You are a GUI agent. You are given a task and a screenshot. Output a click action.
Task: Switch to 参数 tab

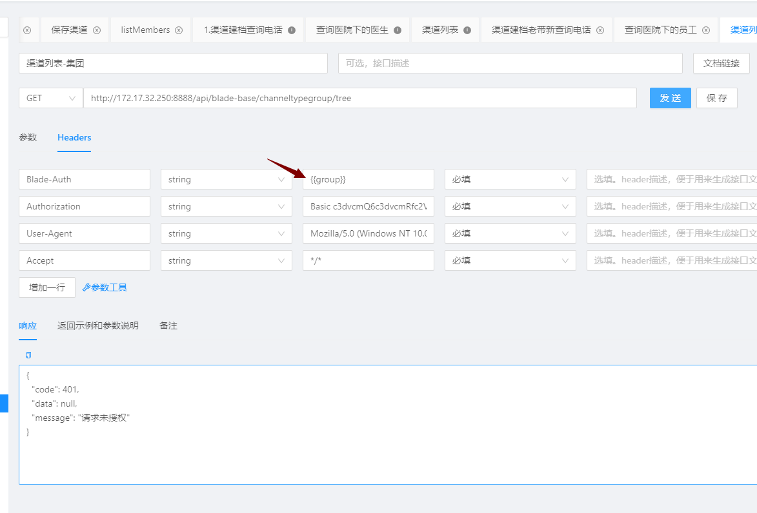click(x=28, y=137)
